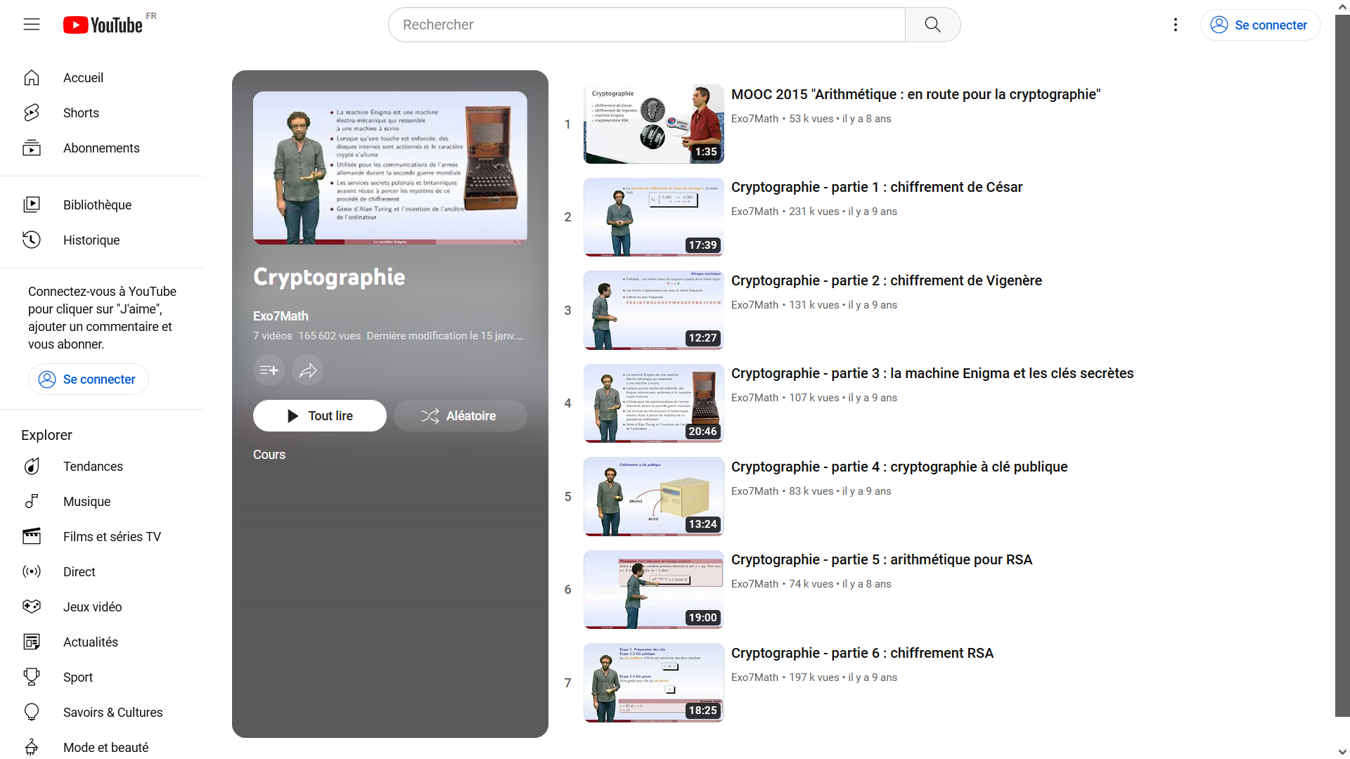Click the page vertical scrollbar
The width and height of the screenshot is (1350, 759).
1342,365
